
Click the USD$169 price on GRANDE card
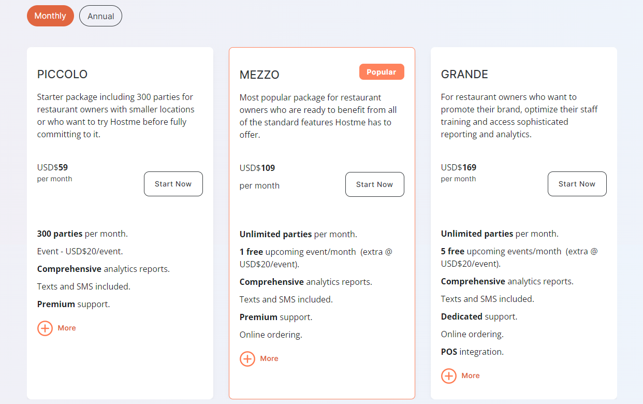pos(459,167)
